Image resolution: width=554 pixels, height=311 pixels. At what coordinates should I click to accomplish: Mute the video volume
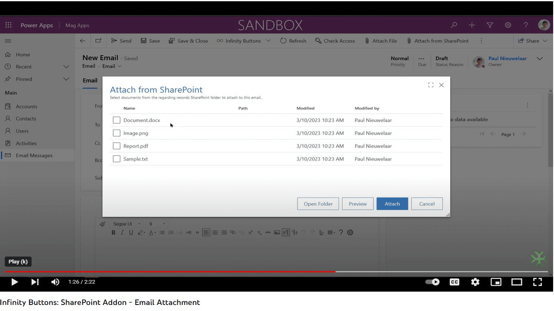pyautogui.click(x=55, y=282)
